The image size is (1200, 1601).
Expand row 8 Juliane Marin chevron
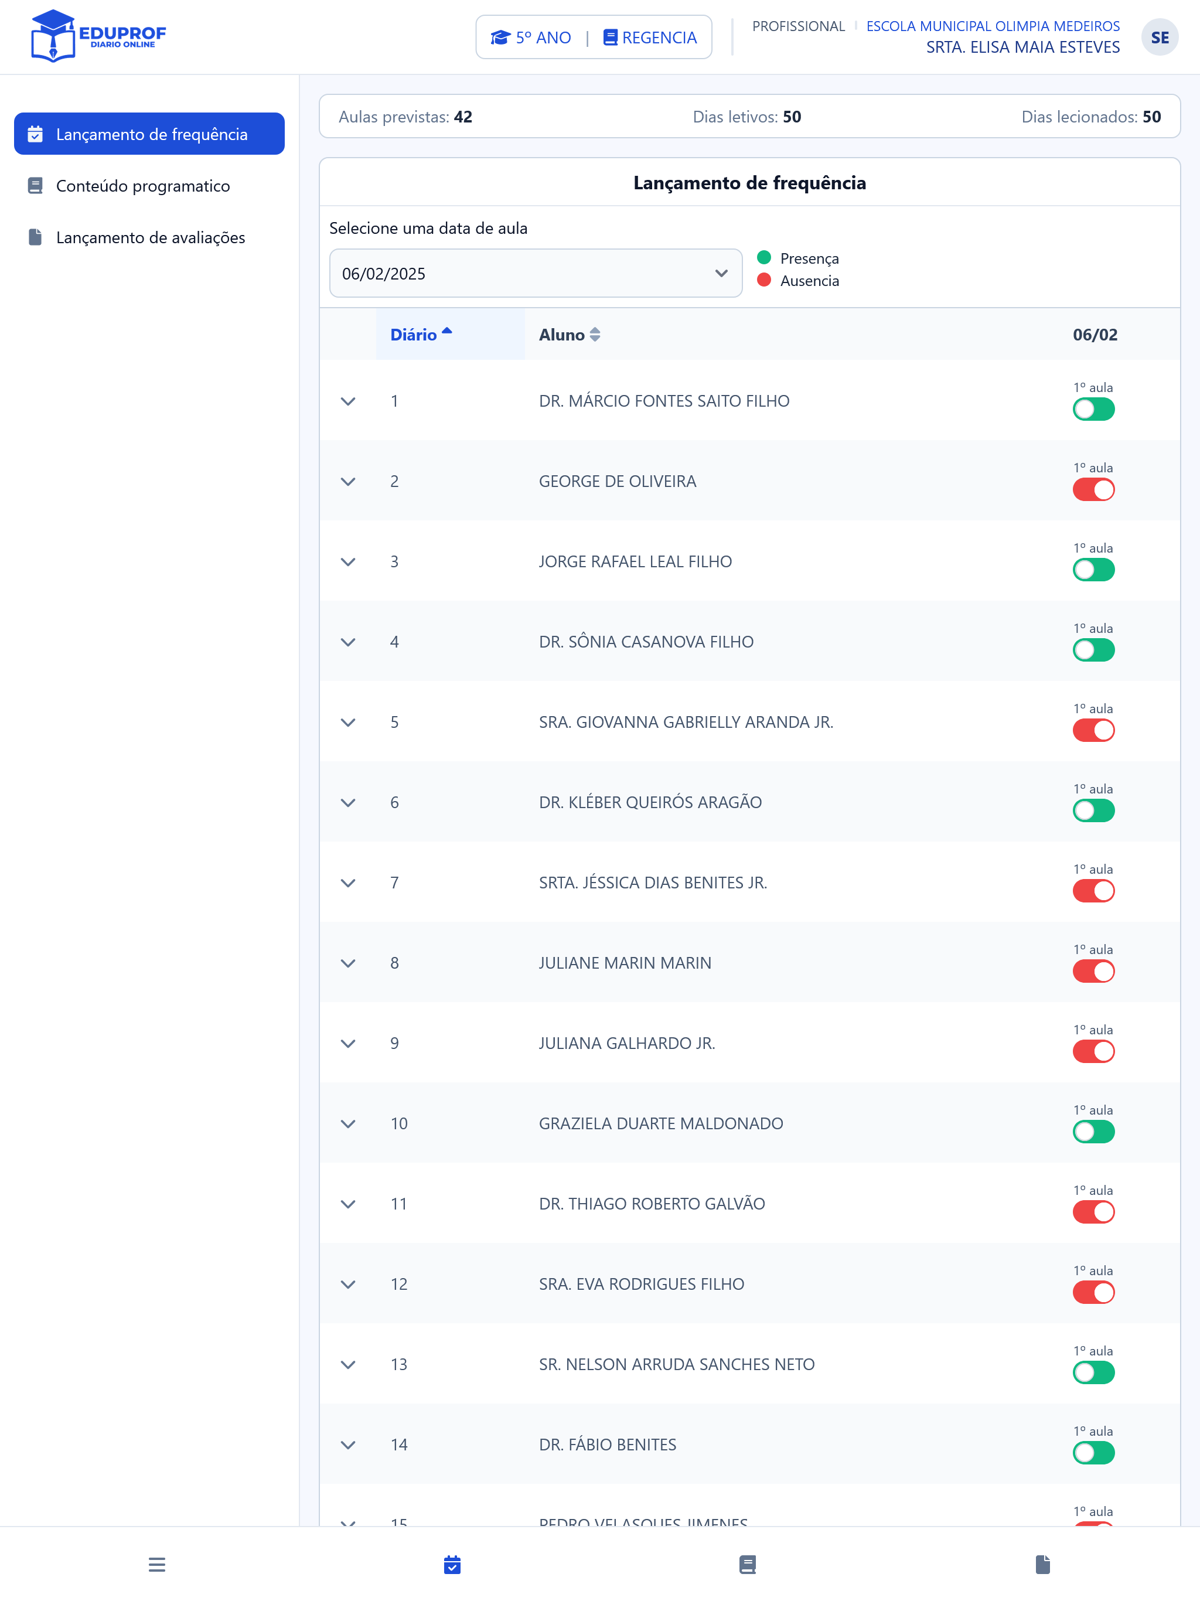tap(348, 963)
